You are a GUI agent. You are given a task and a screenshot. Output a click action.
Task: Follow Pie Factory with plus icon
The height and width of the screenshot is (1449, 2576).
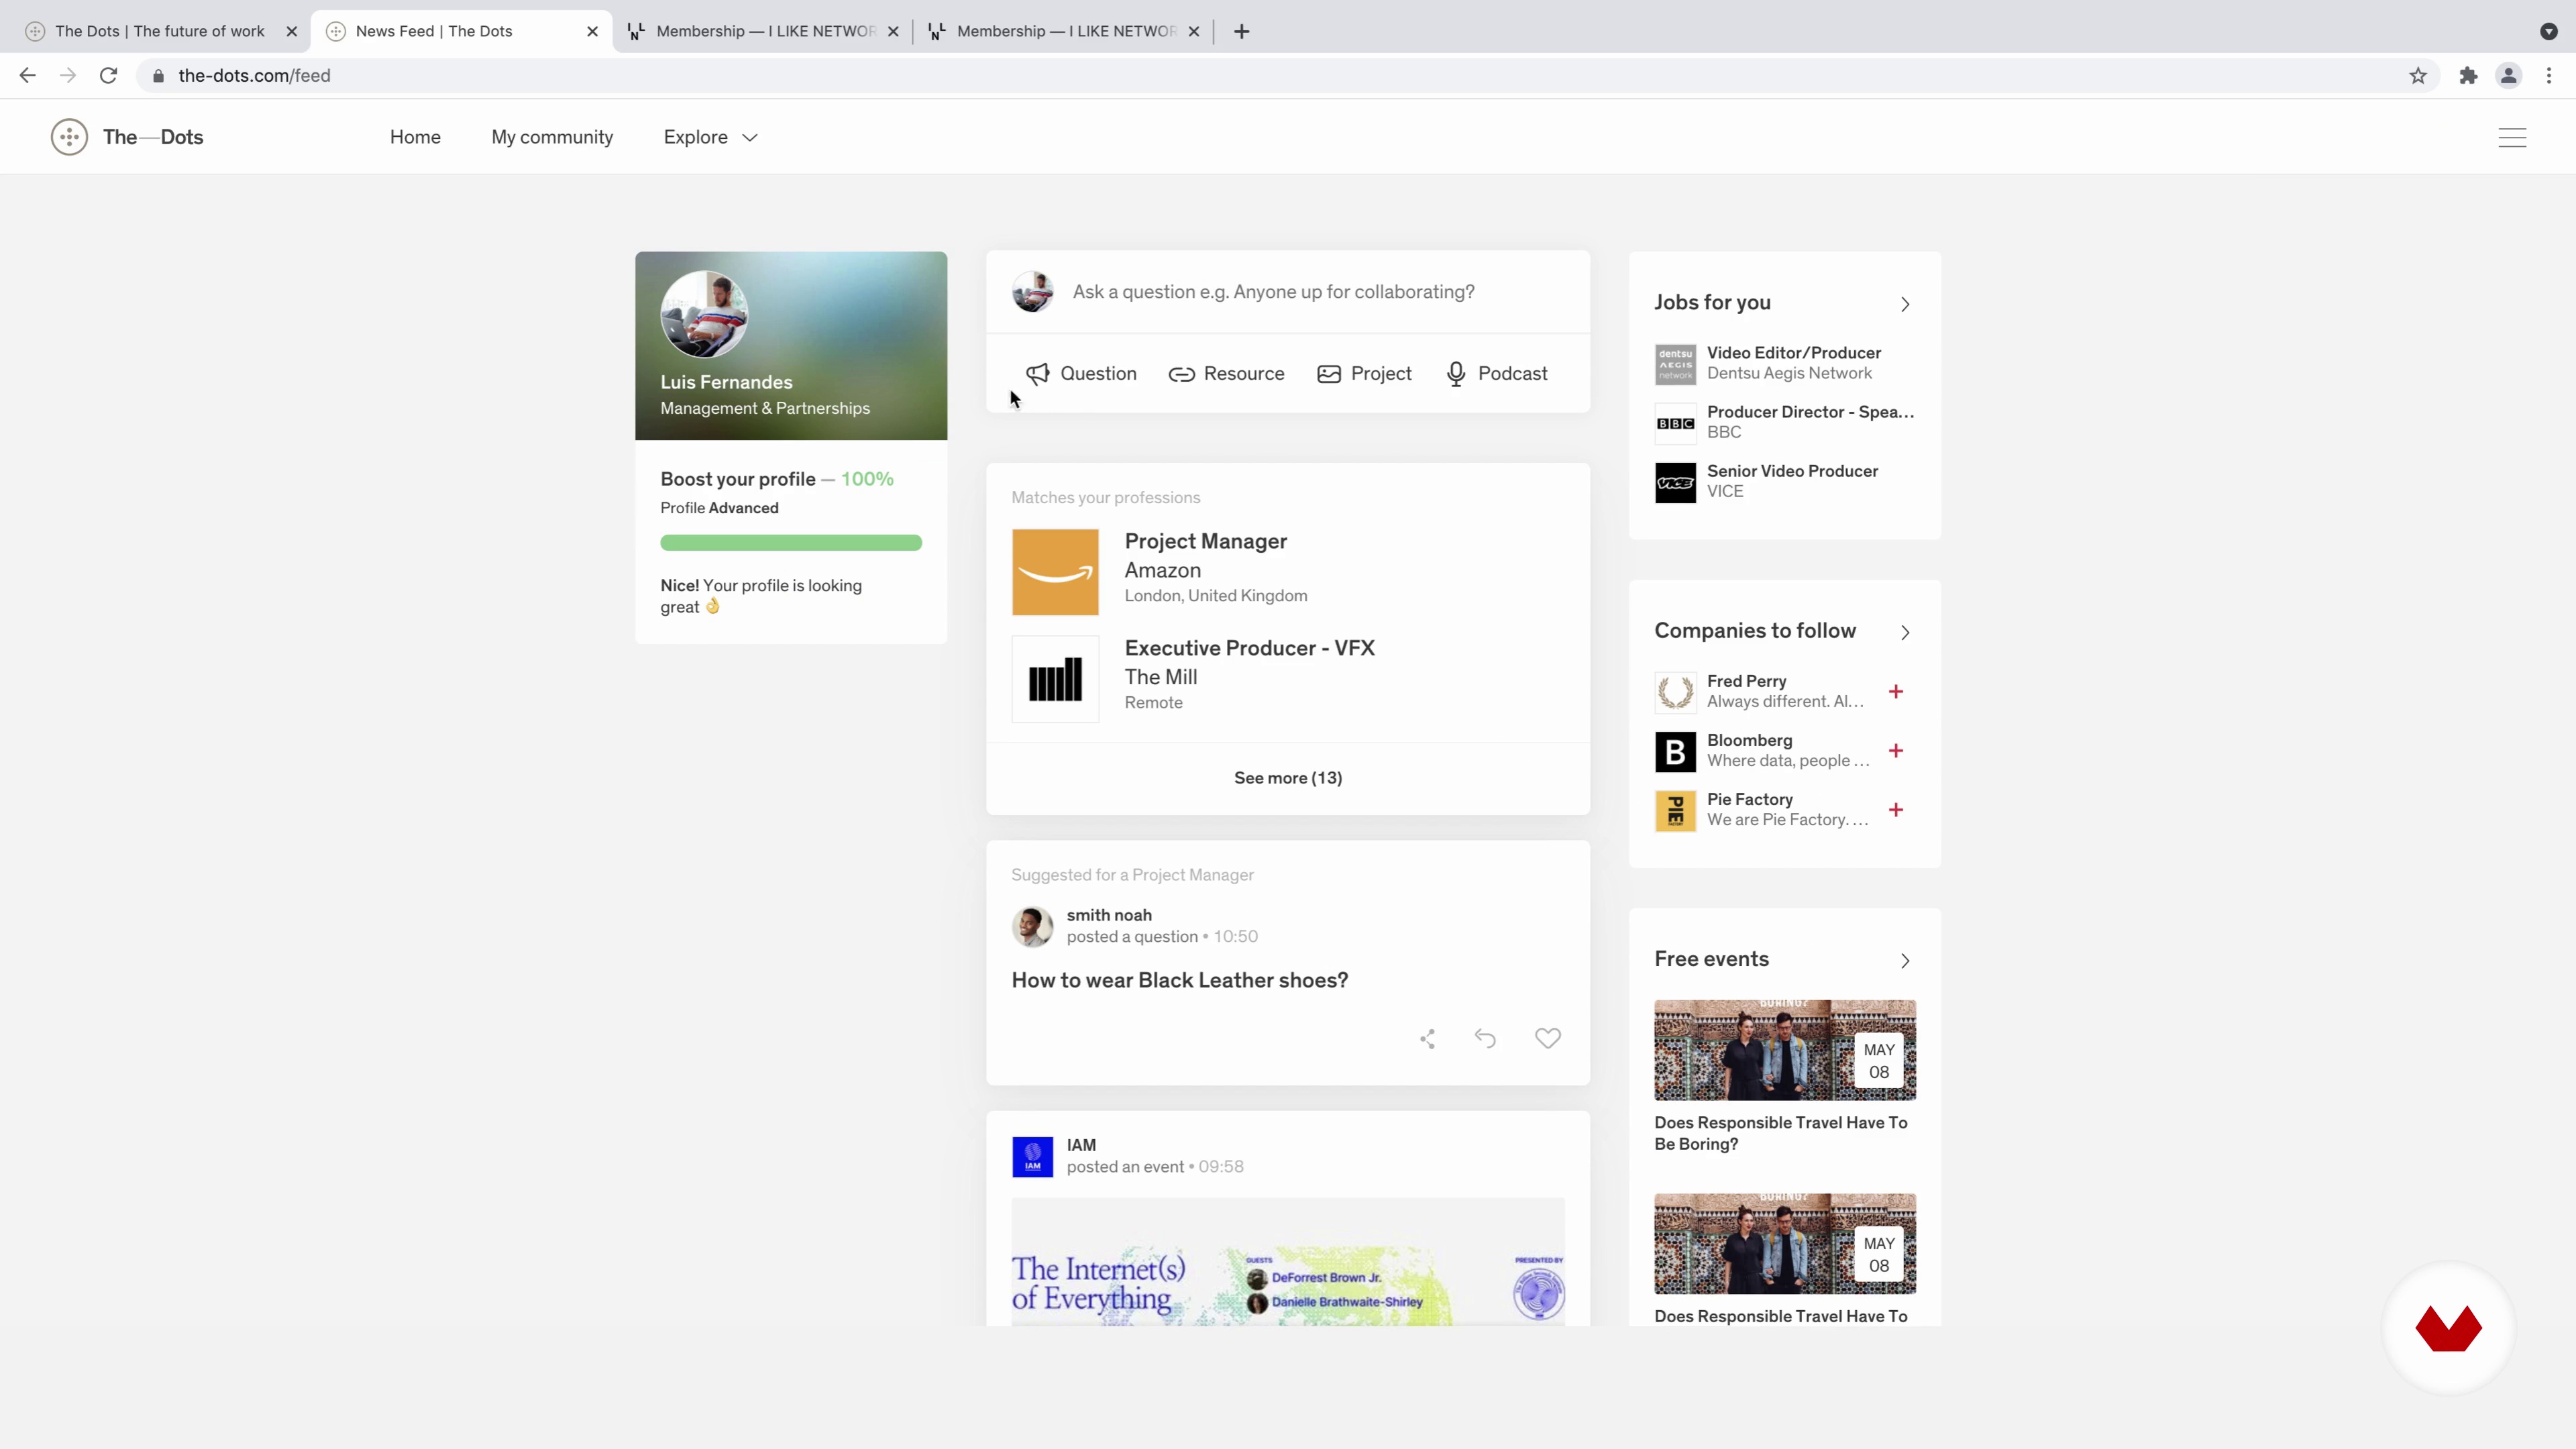(x=1895, y=810)
